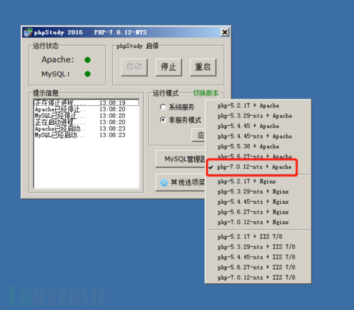Restart services with 重启 button

pyautogui.click(x=203, y=67)
